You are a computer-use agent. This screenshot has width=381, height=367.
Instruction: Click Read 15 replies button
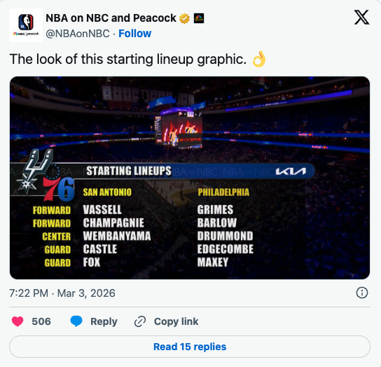190,347
